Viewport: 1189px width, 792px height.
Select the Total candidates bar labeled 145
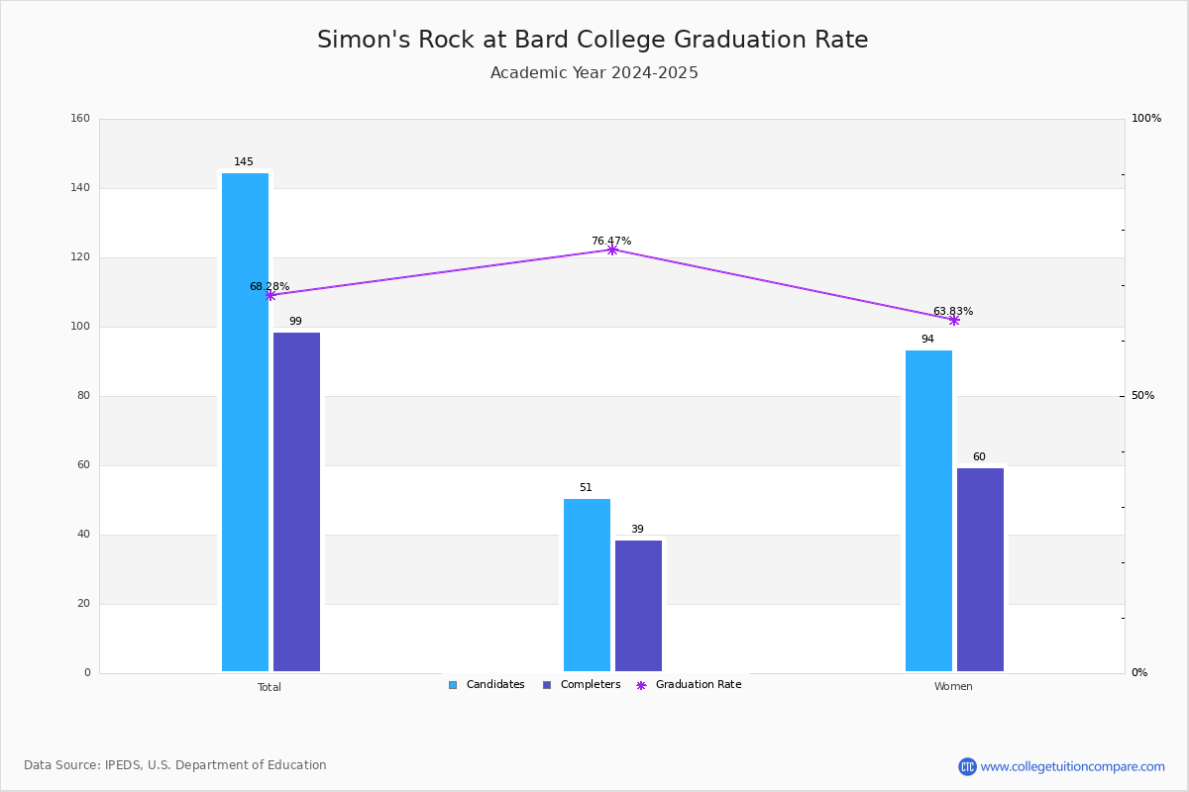[x=245, y=423]
